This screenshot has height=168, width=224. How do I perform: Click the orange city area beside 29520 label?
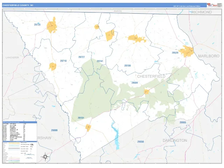pyautogui.click(x=187, y=51)
